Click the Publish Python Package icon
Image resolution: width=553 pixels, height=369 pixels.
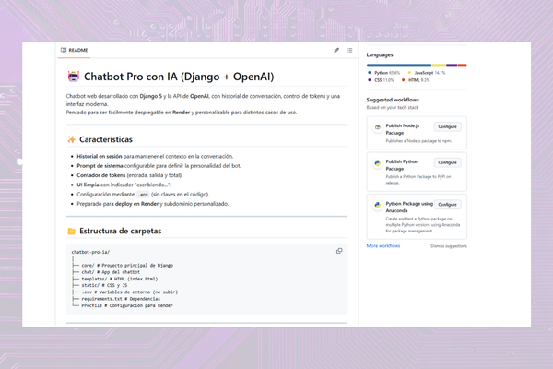tap(377, 163)
